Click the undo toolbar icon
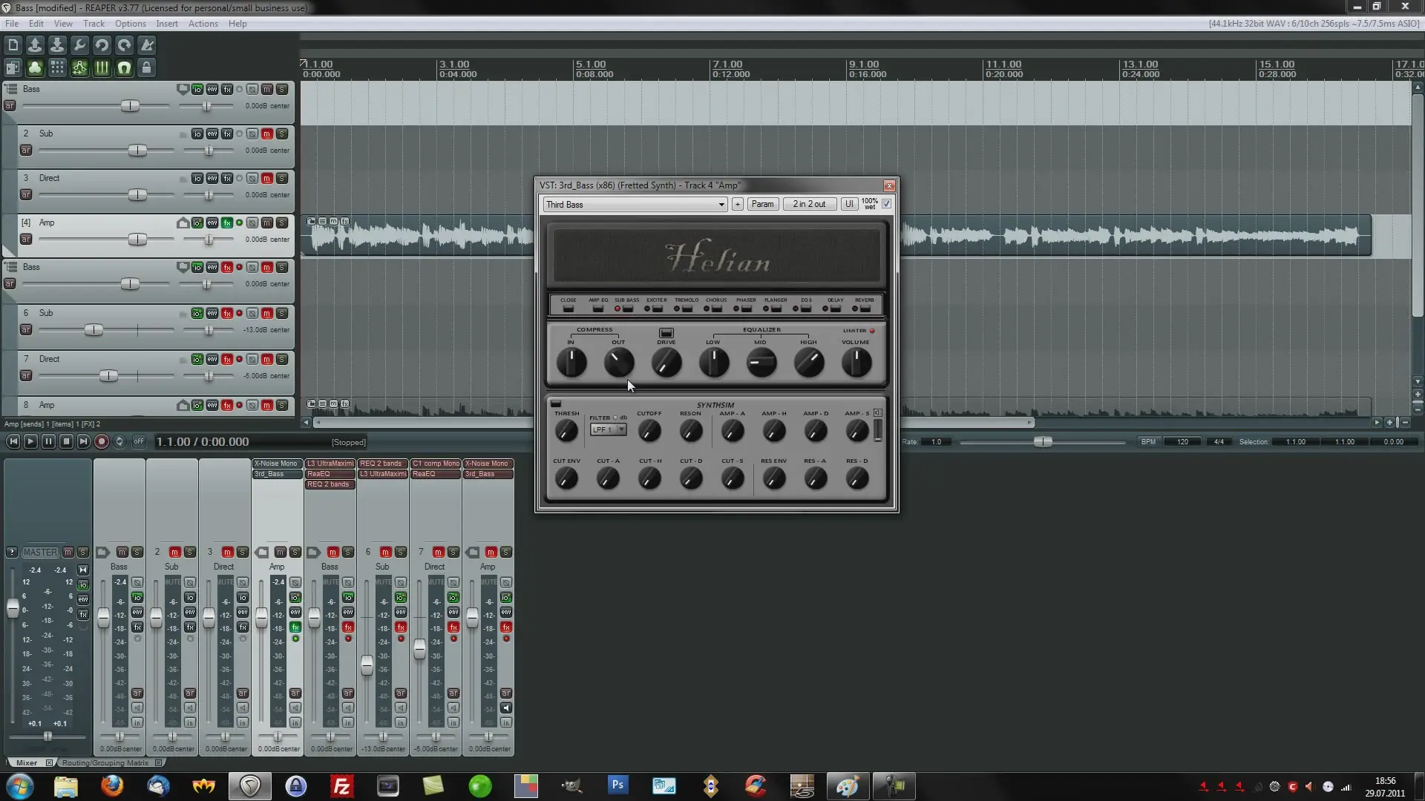The height and width of the screenshot is (801, 1425). 102,45
